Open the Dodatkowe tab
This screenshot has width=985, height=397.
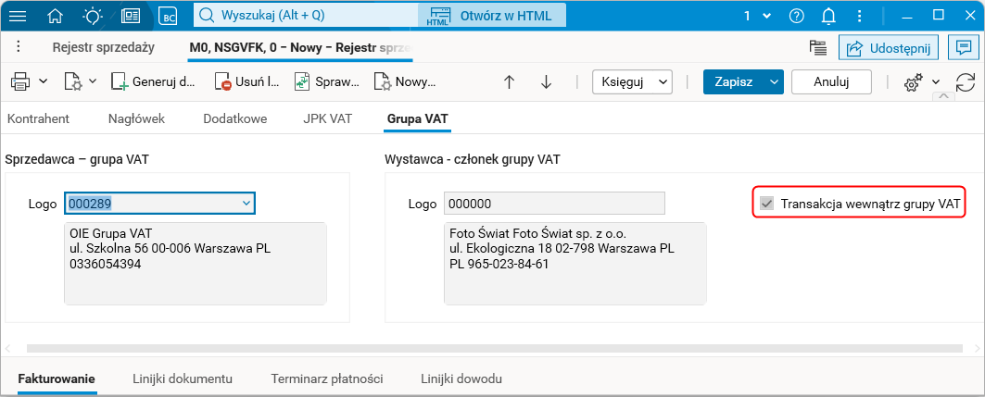coord(235,118)
